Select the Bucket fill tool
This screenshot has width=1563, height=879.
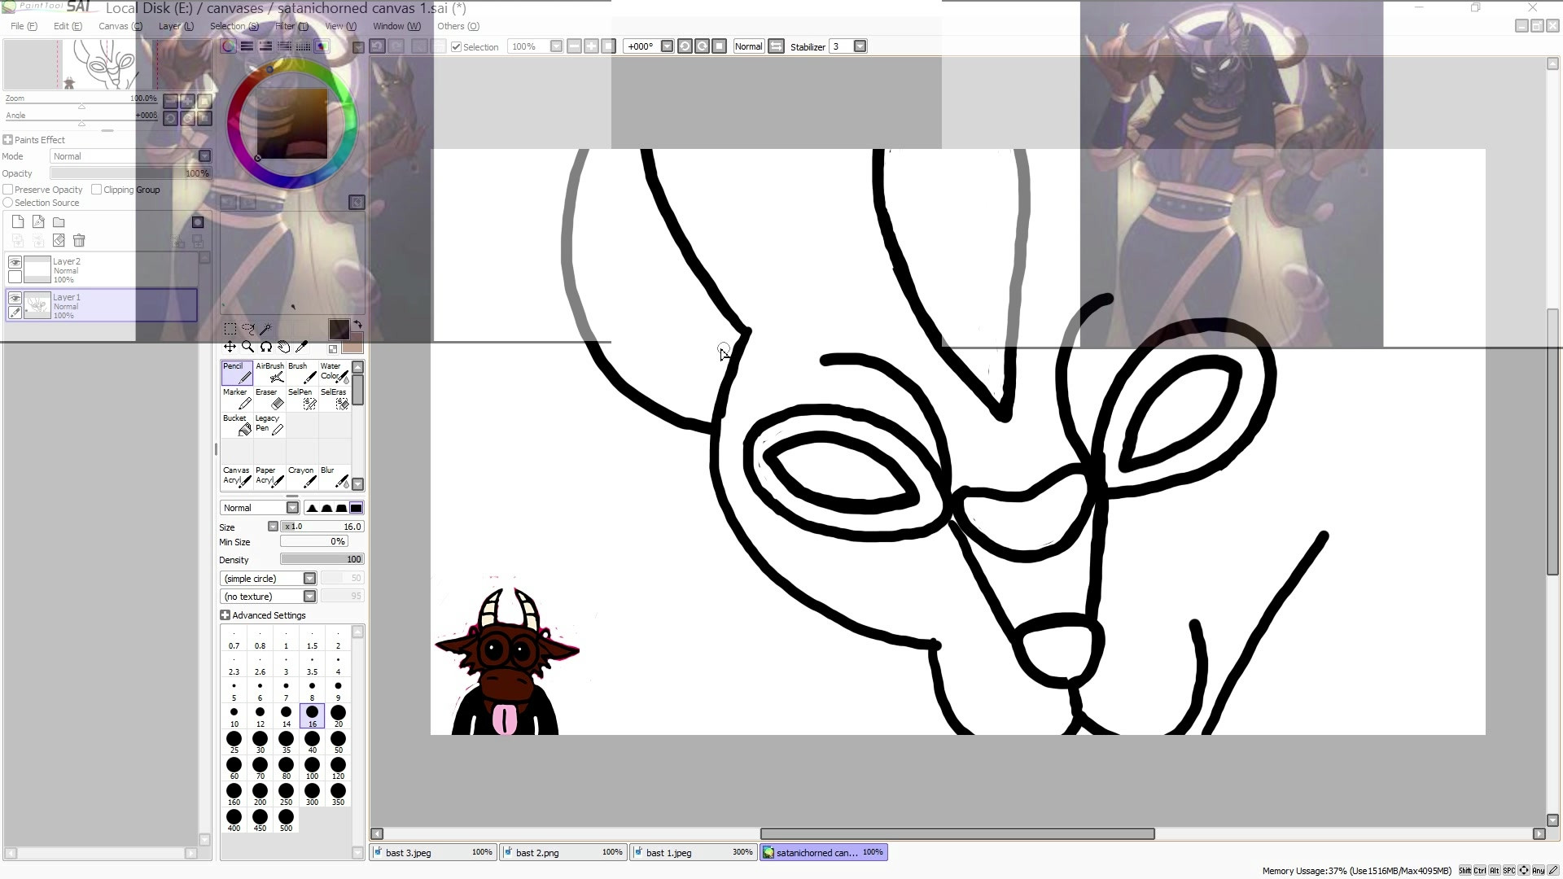pos(237,424)
